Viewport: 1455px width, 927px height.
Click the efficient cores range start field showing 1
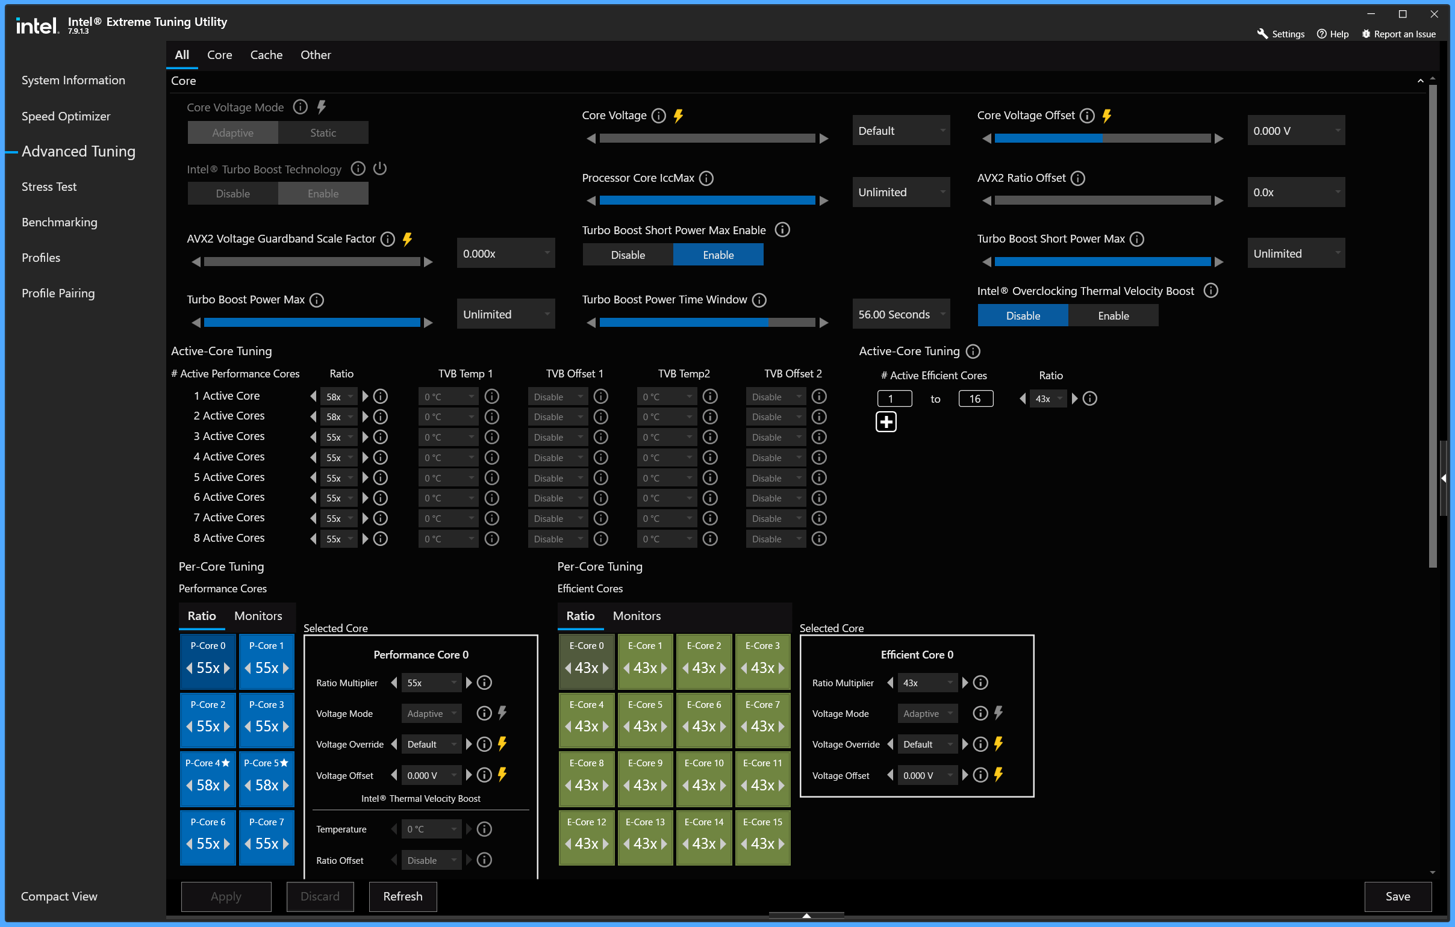click(894, 398)
